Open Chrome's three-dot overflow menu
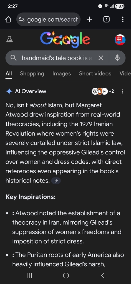The image size is (131, 284). pyautogui.click(x=123, y=19)
